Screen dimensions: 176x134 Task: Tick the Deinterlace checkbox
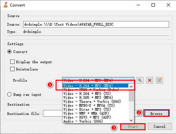pyautogui.click(x=12, y=69)
